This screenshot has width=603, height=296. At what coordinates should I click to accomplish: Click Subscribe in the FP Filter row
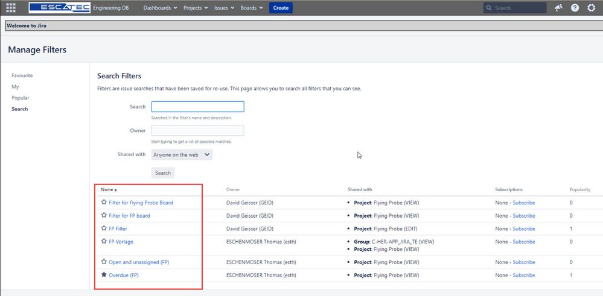[524, 228]
